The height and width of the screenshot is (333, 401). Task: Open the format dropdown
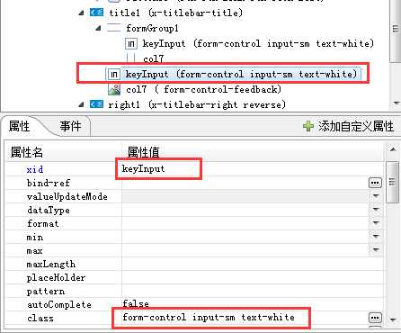[376, 223]
